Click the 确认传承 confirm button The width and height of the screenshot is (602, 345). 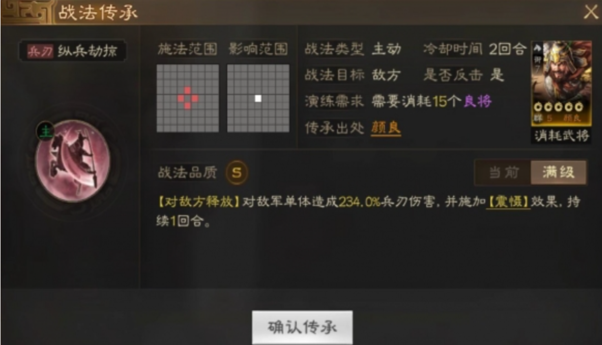pyautogui.click(x=302, y=327)
